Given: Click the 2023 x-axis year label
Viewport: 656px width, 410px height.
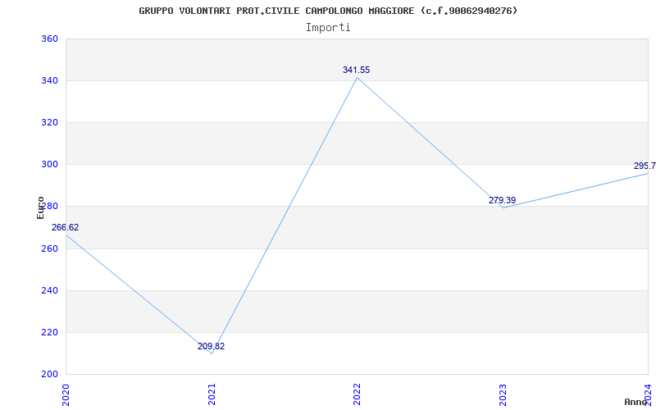Looking at the screenshot, I should [x=503, y=394].
